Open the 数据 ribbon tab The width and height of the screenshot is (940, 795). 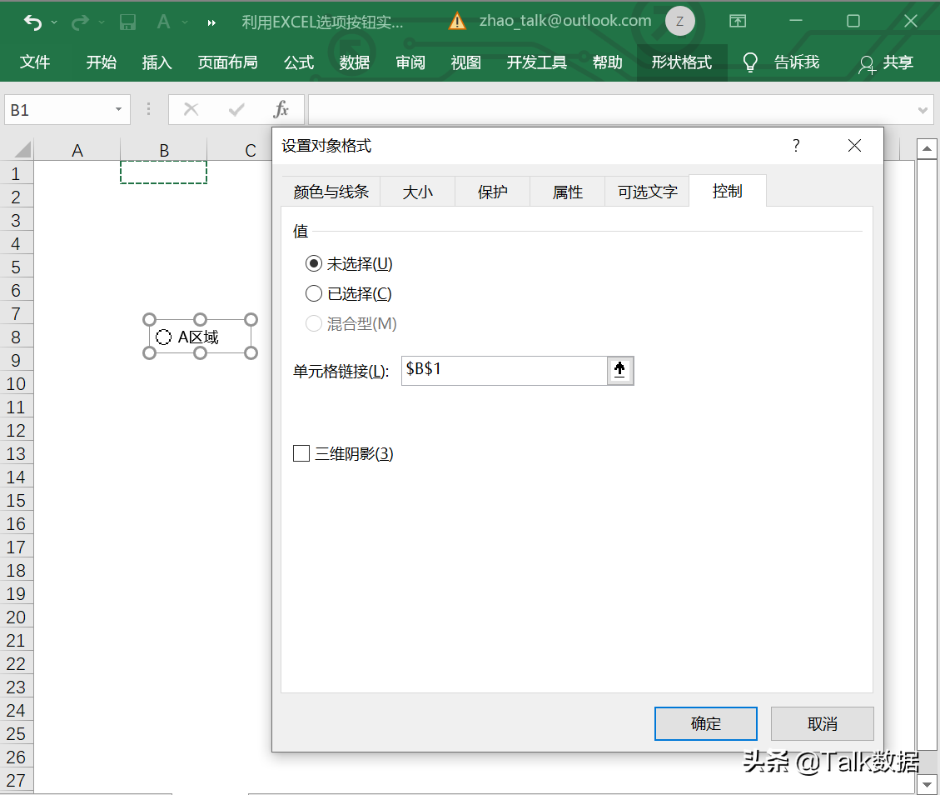(355, 62)
